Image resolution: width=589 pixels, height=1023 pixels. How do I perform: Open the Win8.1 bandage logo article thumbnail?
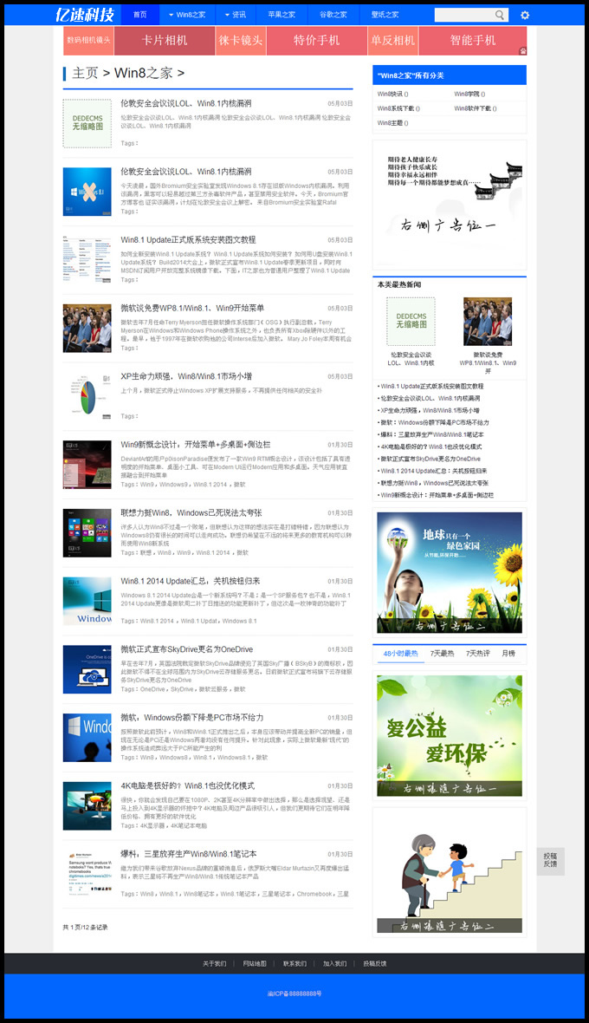(87, 192)
